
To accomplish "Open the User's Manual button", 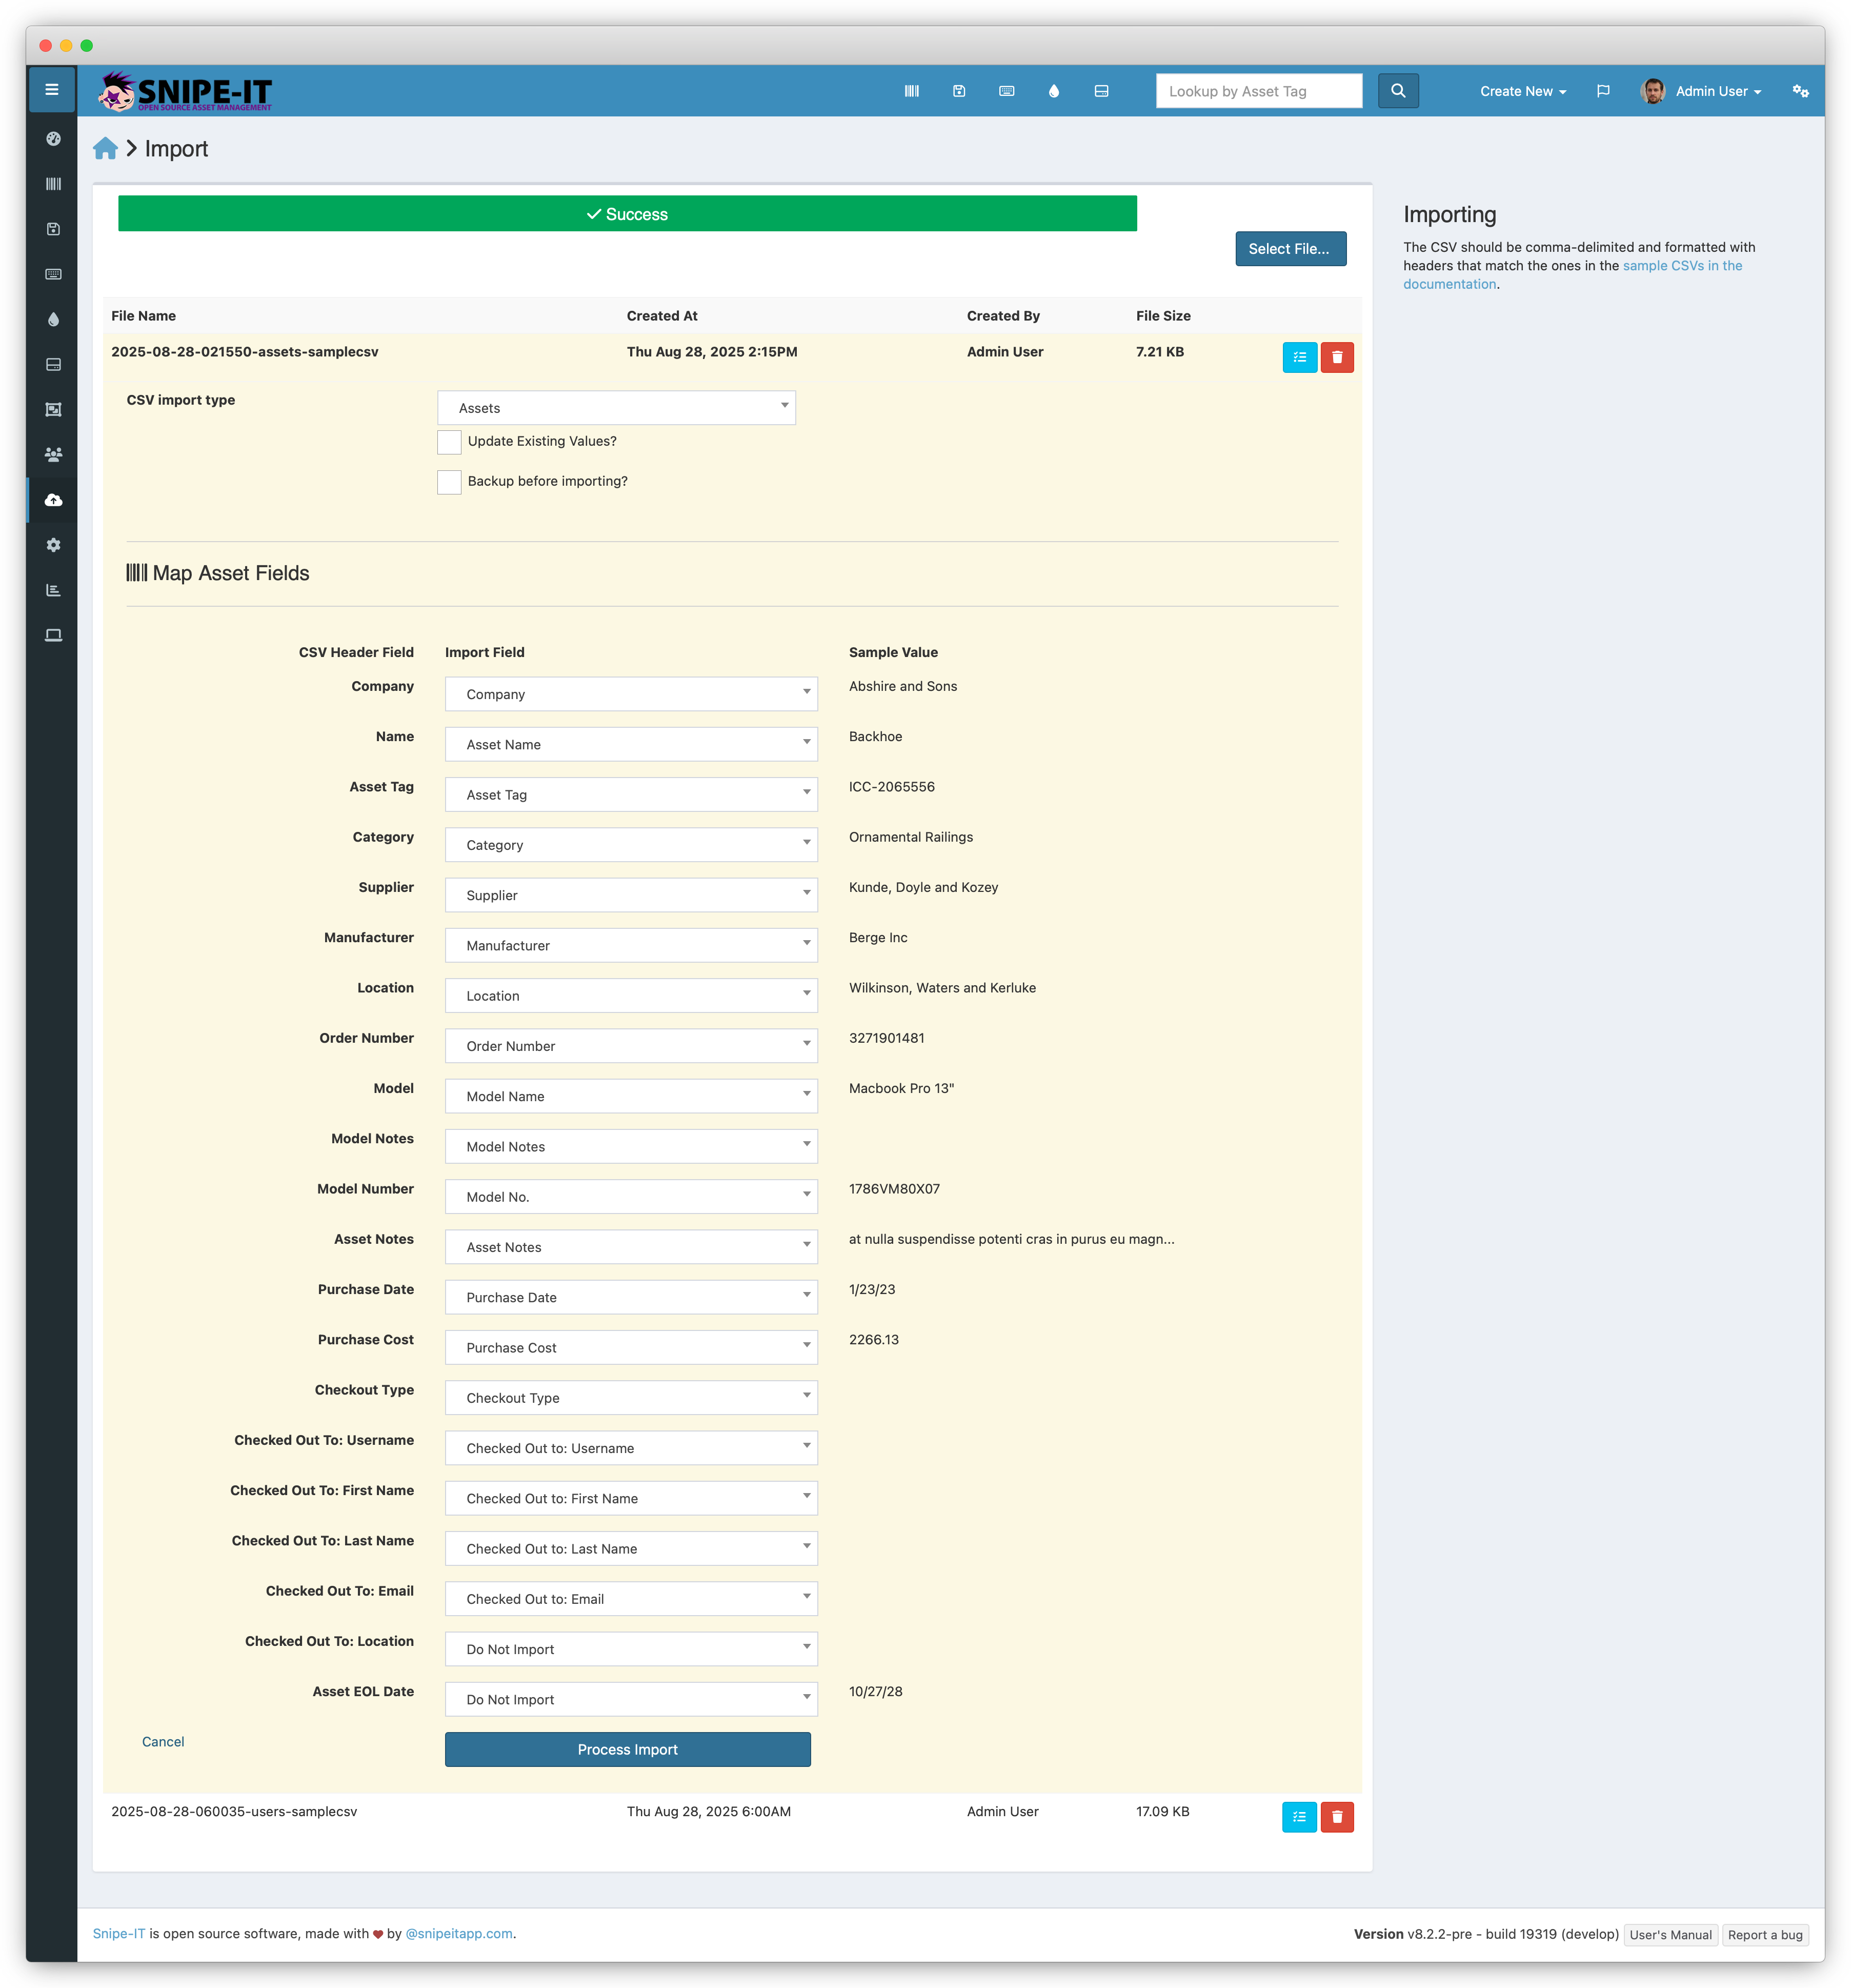I will 1670,1935.
